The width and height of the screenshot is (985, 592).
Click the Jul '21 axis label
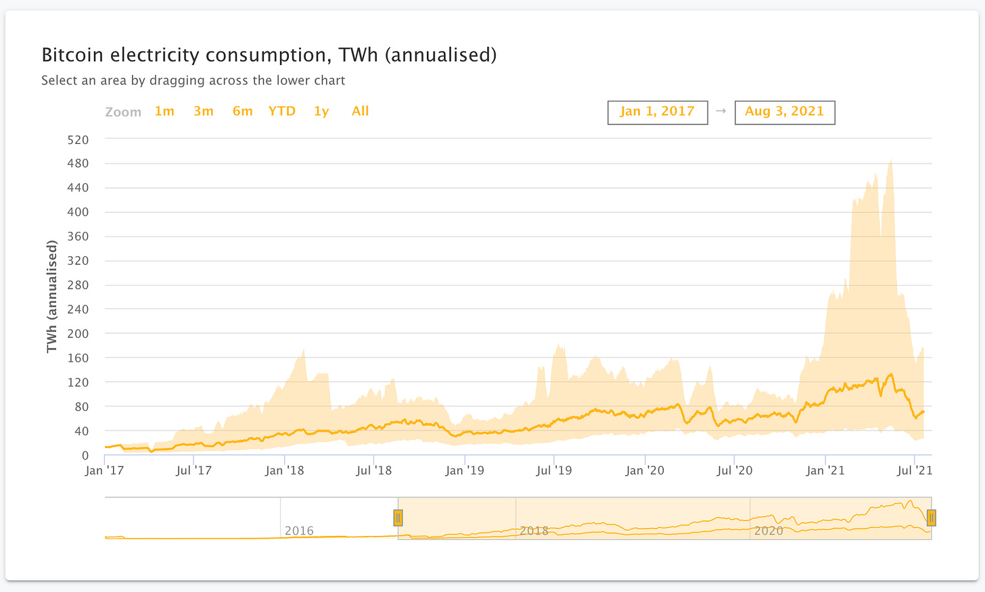(x=915, y=470)
